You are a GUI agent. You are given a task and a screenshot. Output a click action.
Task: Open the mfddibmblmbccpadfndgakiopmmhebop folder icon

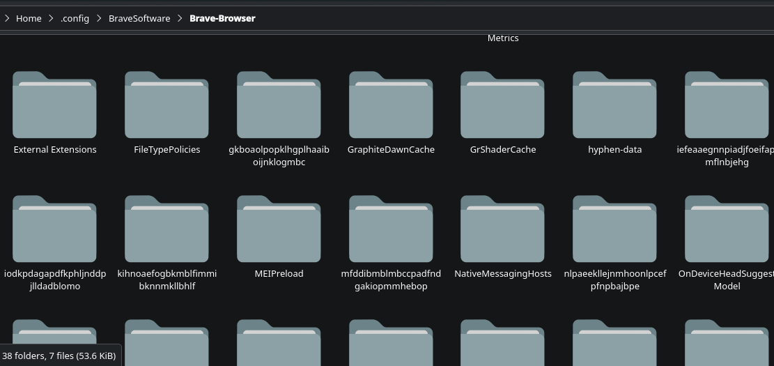click(390, 229)
